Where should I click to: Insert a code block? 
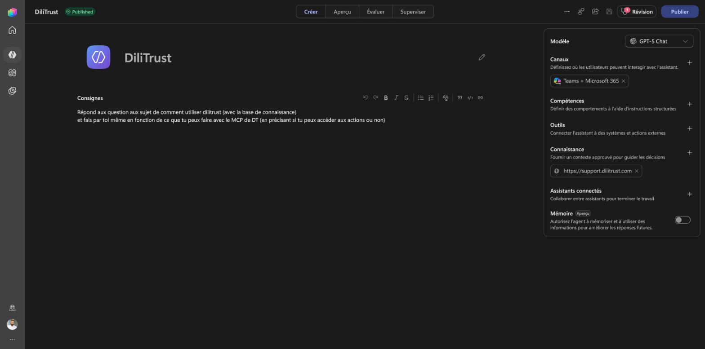point(470,97)
